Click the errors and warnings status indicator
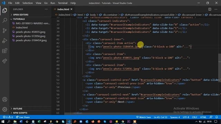The width and height of the screenshot is (221, 124). 8,117
